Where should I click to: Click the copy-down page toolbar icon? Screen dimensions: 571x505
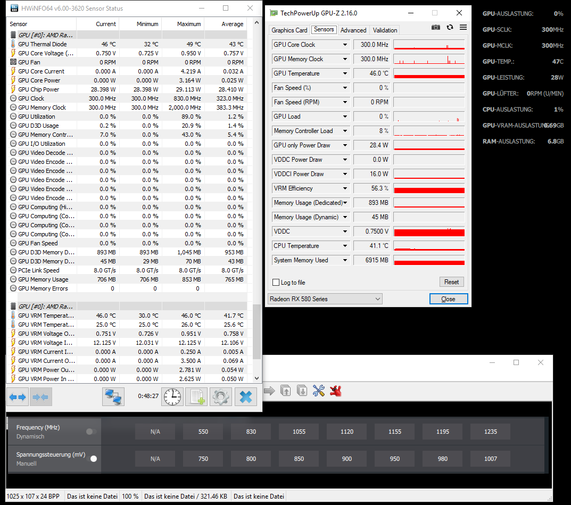click(302, 391)
